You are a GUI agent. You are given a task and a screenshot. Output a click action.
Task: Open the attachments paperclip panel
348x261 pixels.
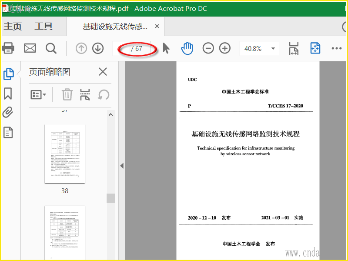click(8, 112)
